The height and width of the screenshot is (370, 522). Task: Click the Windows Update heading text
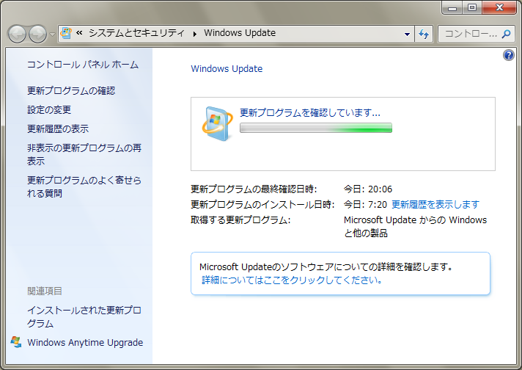[x=227, y=69]
